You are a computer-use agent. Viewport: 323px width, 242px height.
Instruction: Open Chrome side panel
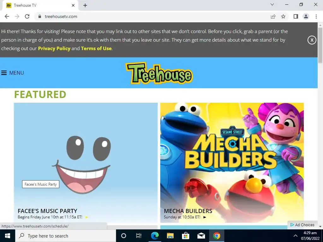pos(296,16)
